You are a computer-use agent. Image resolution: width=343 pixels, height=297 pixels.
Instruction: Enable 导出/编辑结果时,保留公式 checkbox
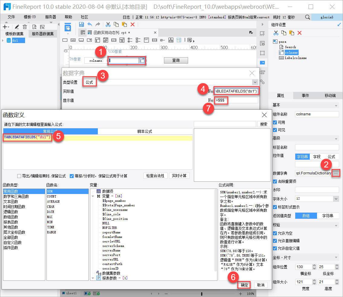click(19, 176)
